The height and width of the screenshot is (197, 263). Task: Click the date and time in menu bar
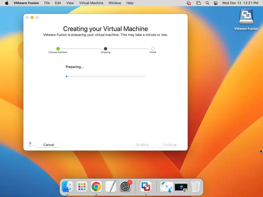pos(240,3)
